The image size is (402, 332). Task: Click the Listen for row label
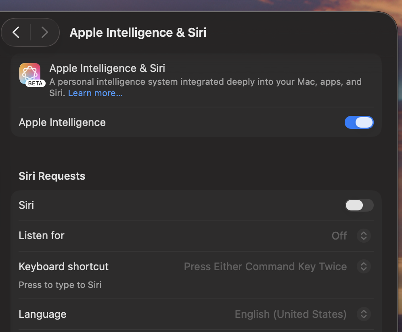(x=42, y=235)
